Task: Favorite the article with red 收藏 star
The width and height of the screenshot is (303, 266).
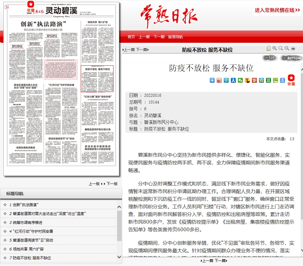Action: 291,80
